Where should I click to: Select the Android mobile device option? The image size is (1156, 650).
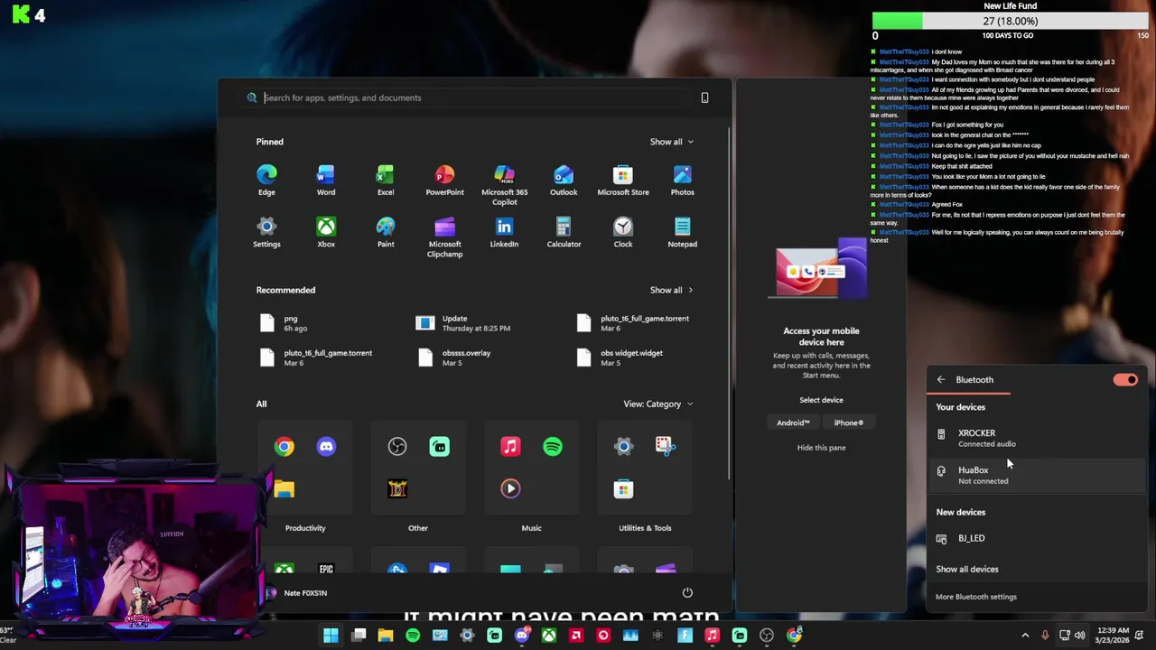tap(793, 423)
